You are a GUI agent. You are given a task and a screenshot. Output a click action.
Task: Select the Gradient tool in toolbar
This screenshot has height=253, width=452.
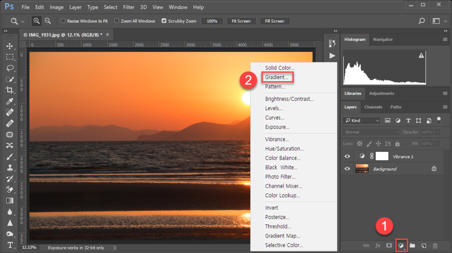point(9,201)
